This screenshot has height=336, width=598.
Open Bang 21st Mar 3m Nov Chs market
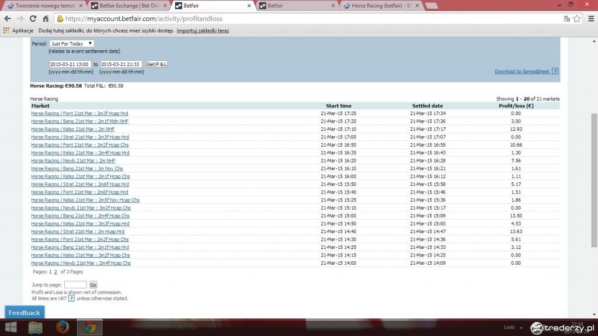(x=77, y=168)
